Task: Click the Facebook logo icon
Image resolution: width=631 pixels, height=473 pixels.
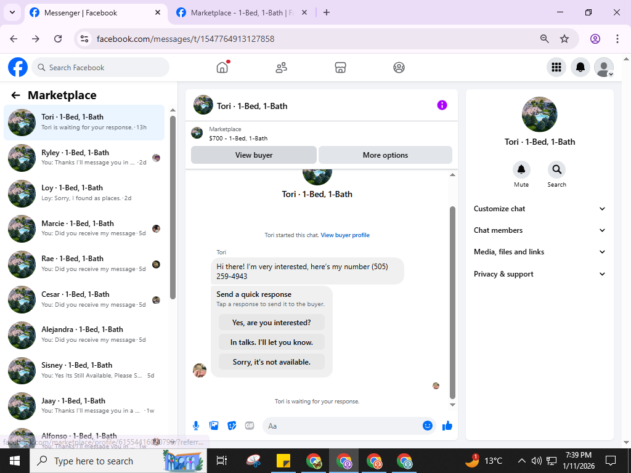Action: (x=18, y=67)
